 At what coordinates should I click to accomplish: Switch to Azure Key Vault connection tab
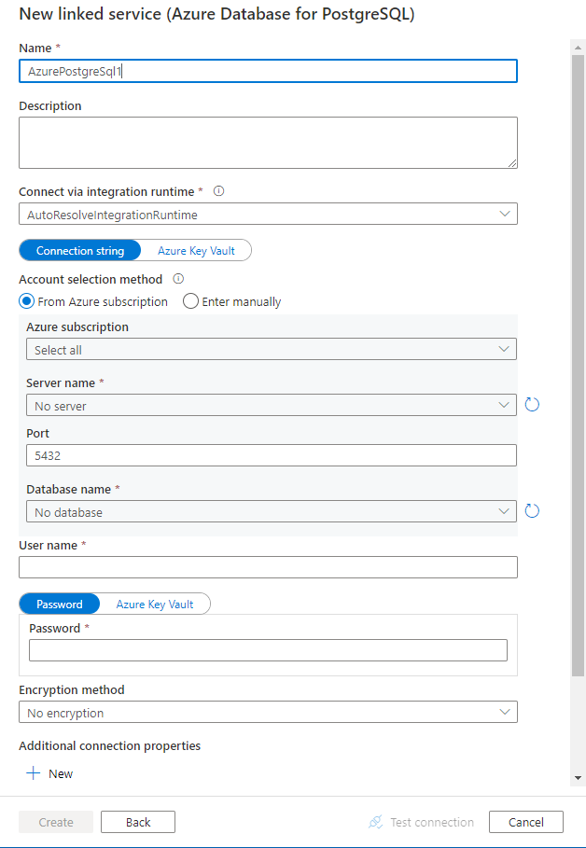coord(196,251)
